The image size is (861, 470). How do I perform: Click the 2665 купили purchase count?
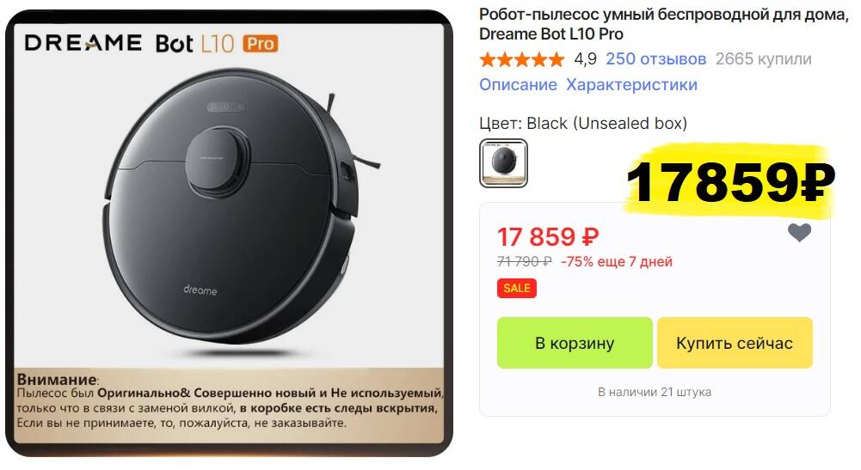click(763, 58)
